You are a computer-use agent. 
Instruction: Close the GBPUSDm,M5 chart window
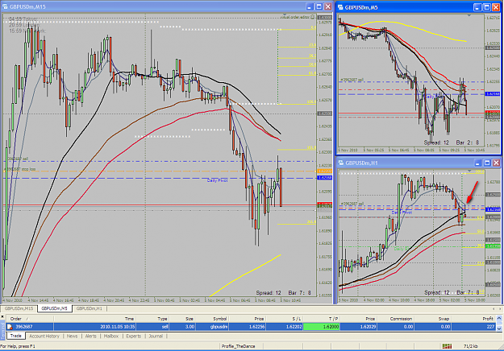[496, 7]
